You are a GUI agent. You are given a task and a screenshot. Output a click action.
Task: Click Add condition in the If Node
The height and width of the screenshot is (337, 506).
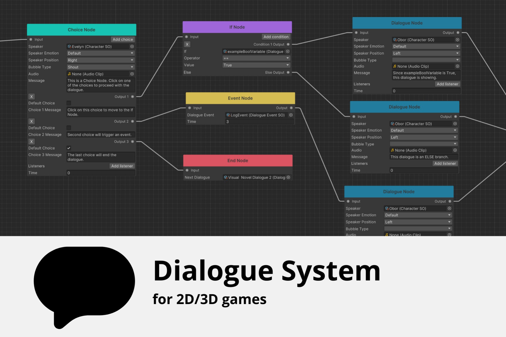pyautogui.click(x=276, y=37)
